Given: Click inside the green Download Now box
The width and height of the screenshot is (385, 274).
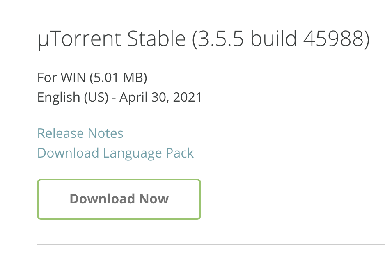Looking at the screenshot, I should (119, 199).
